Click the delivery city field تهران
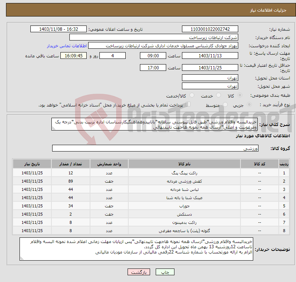This screenshot has height=282, width=296. tap(210, 86)
